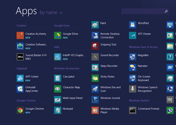176x125 pixels.
Task: Select the Intel group heading
Action: pyautogui.click(x=57, y=47)
